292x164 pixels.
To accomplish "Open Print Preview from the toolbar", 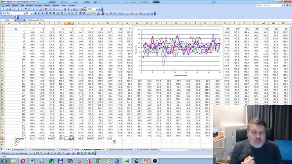I will click(x=21, y=9).
